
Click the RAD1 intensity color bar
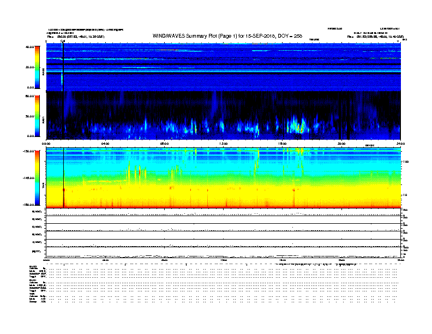click(37, 116)
